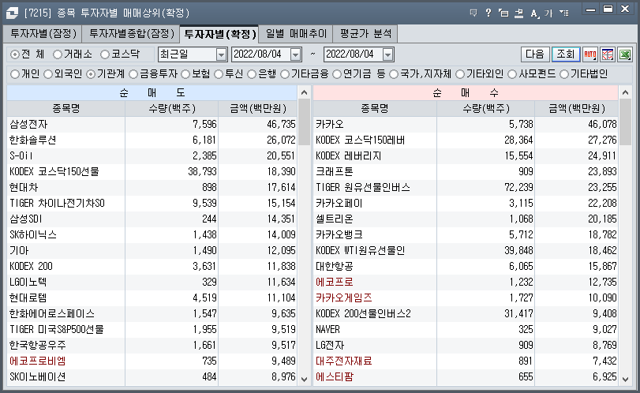Click the chart grid view icon

coord(608,54)
